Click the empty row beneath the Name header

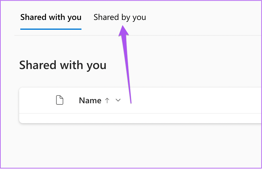coord(140,118)
